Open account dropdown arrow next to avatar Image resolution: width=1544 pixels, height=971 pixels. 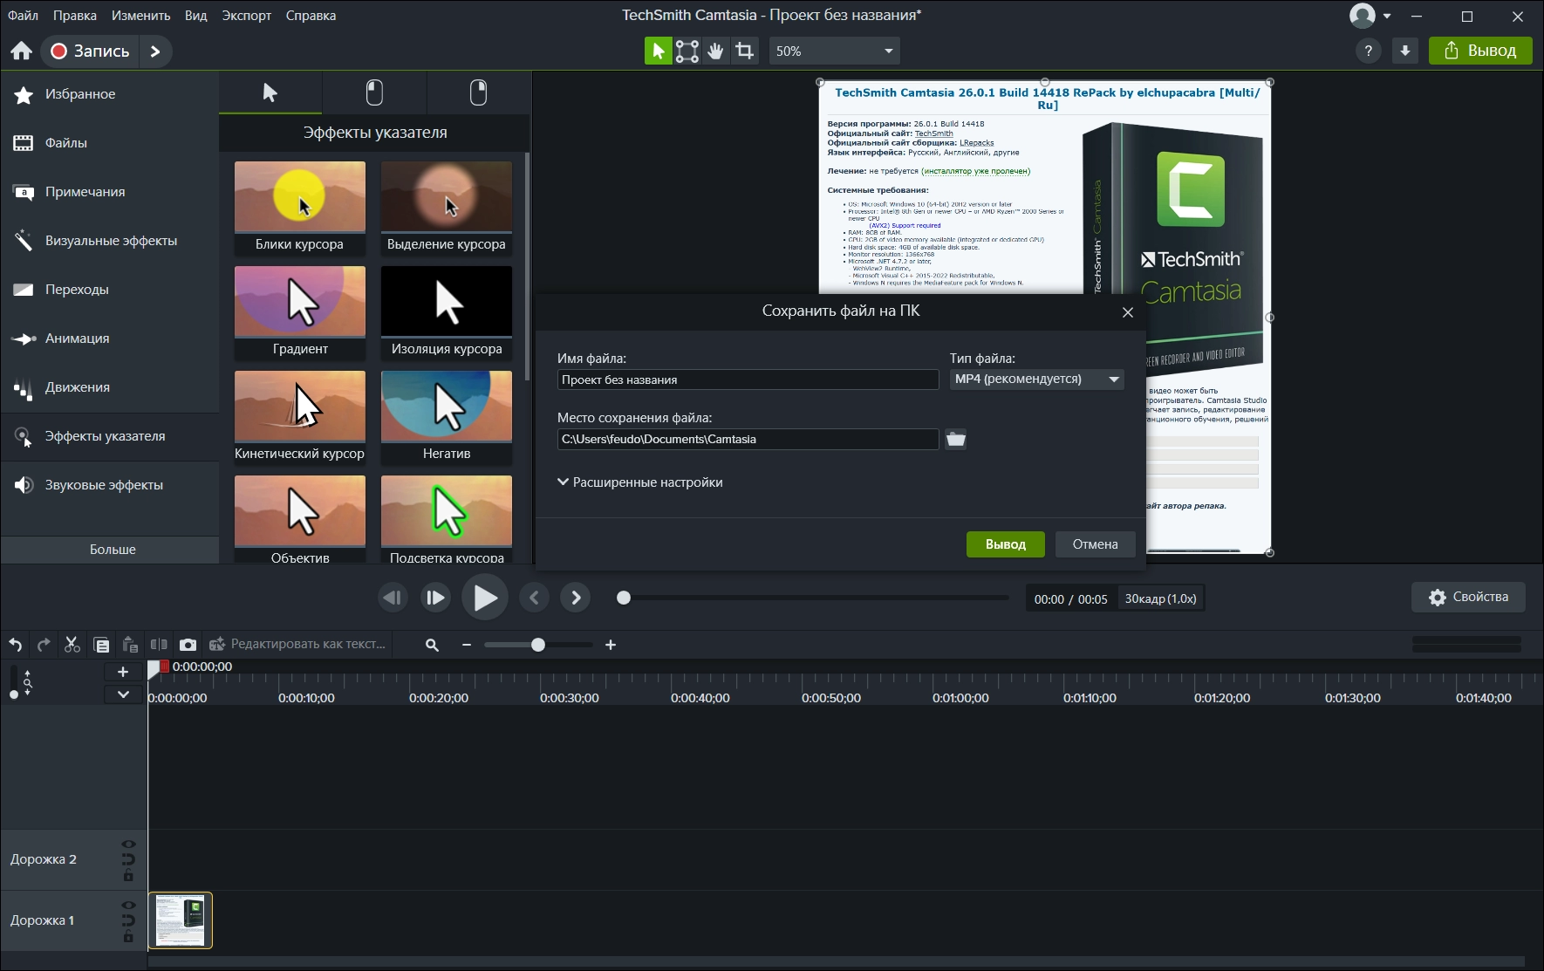(x=1387, y=16)
